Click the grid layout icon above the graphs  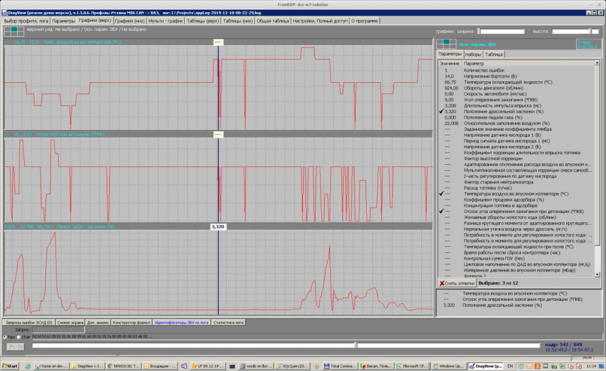[14, 31]
